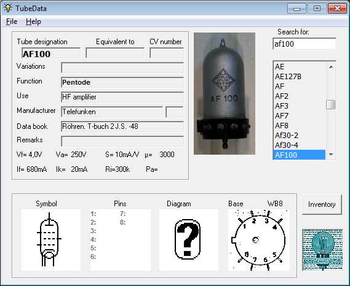
Task: Click the Remarks field
Action: (x=122, y=141)
